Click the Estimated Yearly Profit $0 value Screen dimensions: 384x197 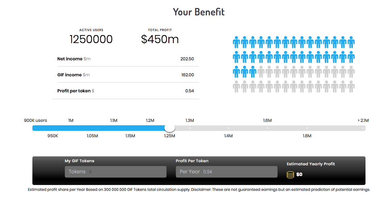pyautogui.click(x=299, y=175)
